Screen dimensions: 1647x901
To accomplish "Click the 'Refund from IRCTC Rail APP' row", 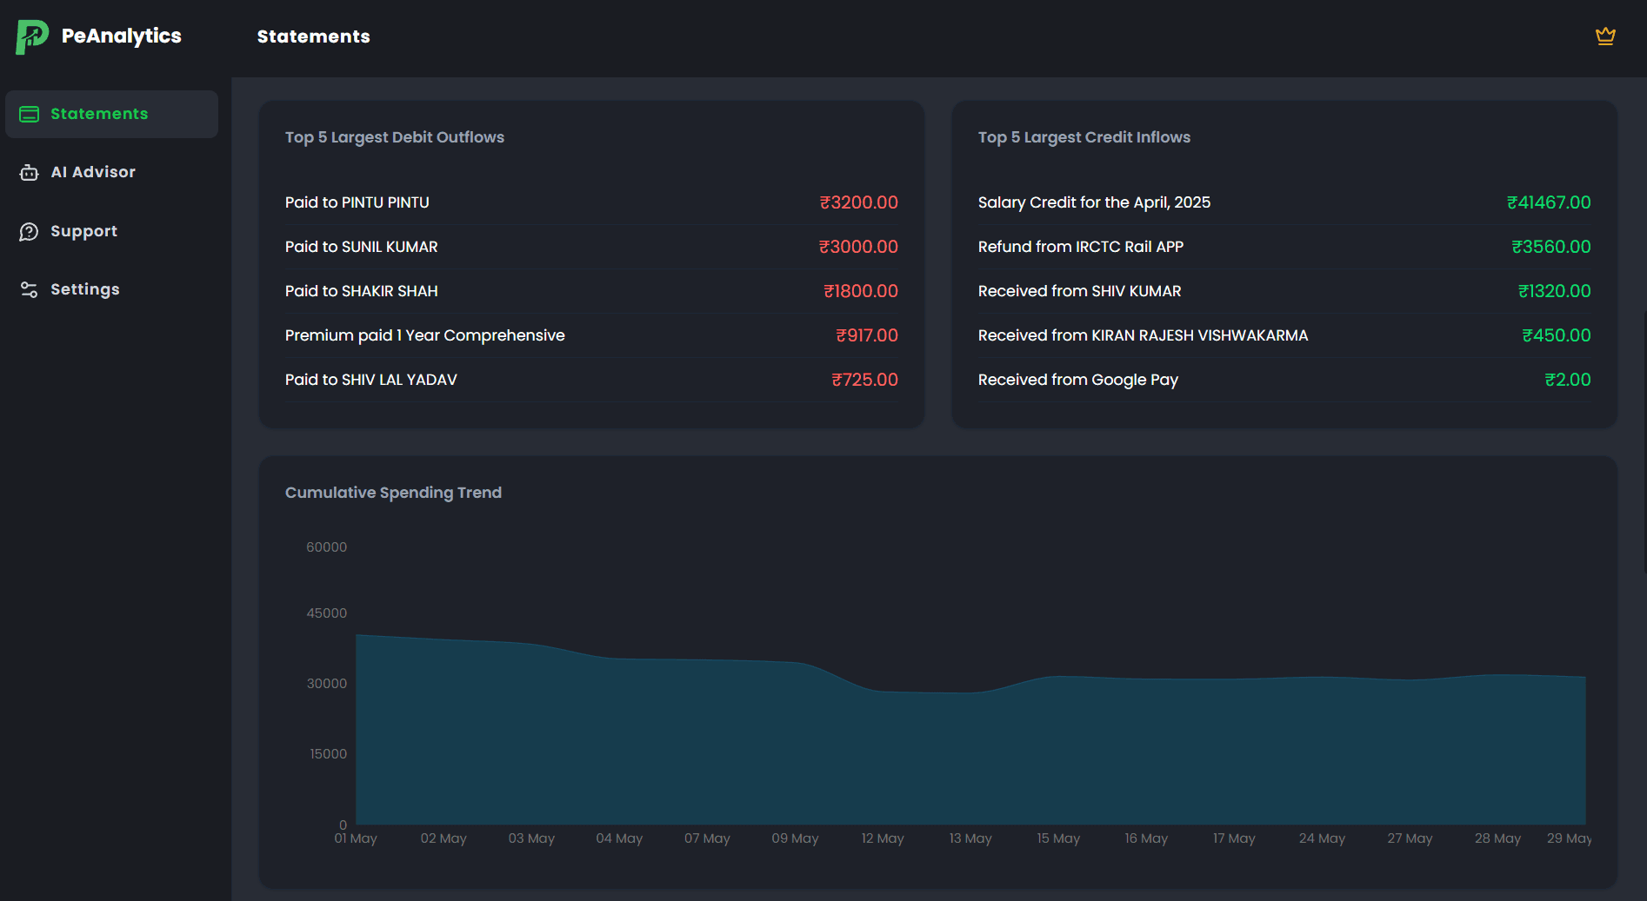I will tap(1284, 247).
